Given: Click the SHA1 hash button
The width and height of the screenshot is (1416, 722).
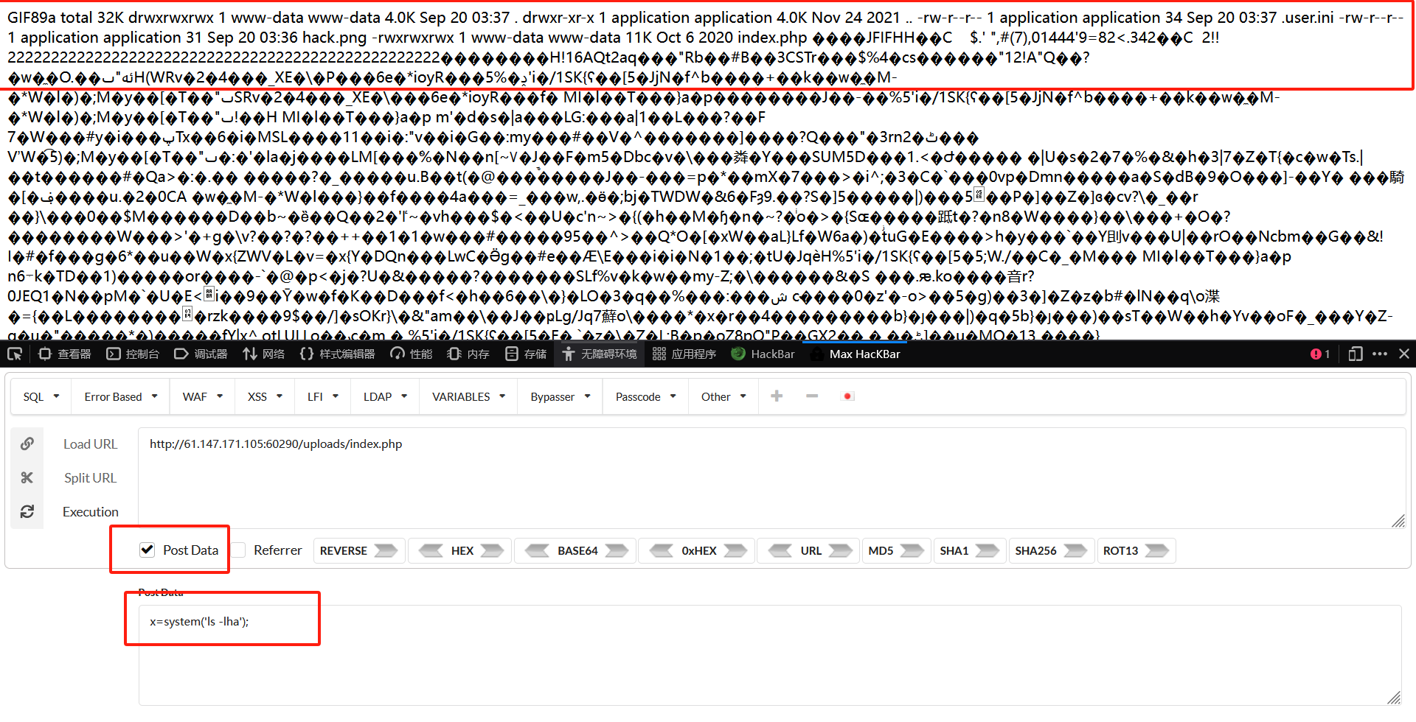Looking at the screenshot, I should (968, 550).
